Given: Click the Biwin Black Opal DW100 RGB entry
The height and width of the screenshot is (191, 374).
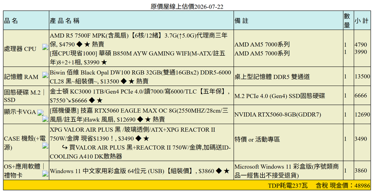Looking at the screenshot, I should pos(140,77).
